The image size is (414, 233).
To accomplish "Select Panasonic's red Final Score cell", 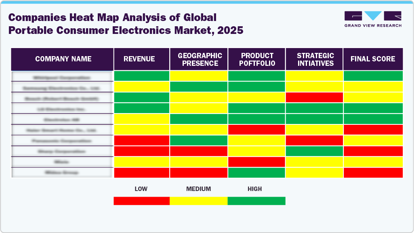I will click(373, 141).
